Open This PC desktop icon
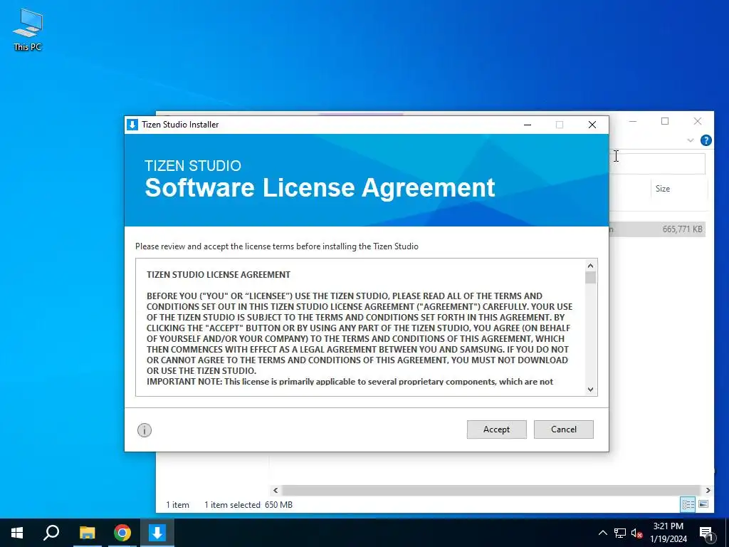The width and height of the screenshot is (729, 547). click(28, 30)
